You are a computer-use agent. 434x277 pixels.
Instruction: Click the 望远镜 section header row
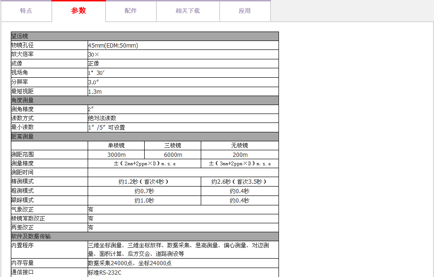tap(144, 36)
